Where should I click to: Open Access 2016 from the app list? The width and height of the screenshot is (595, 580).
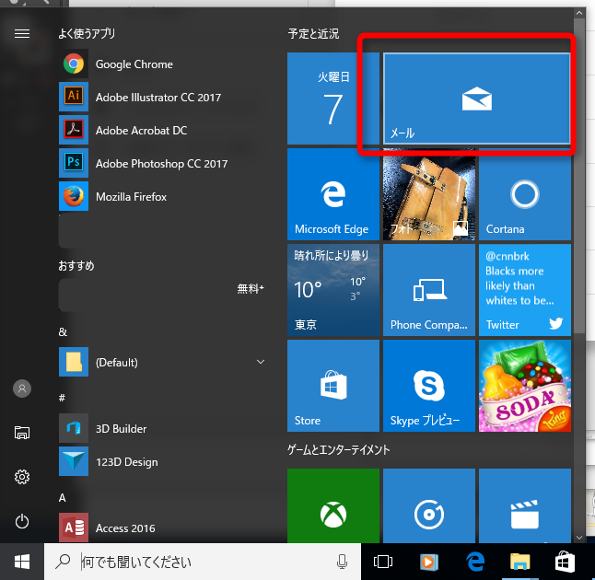coord(162,528)
